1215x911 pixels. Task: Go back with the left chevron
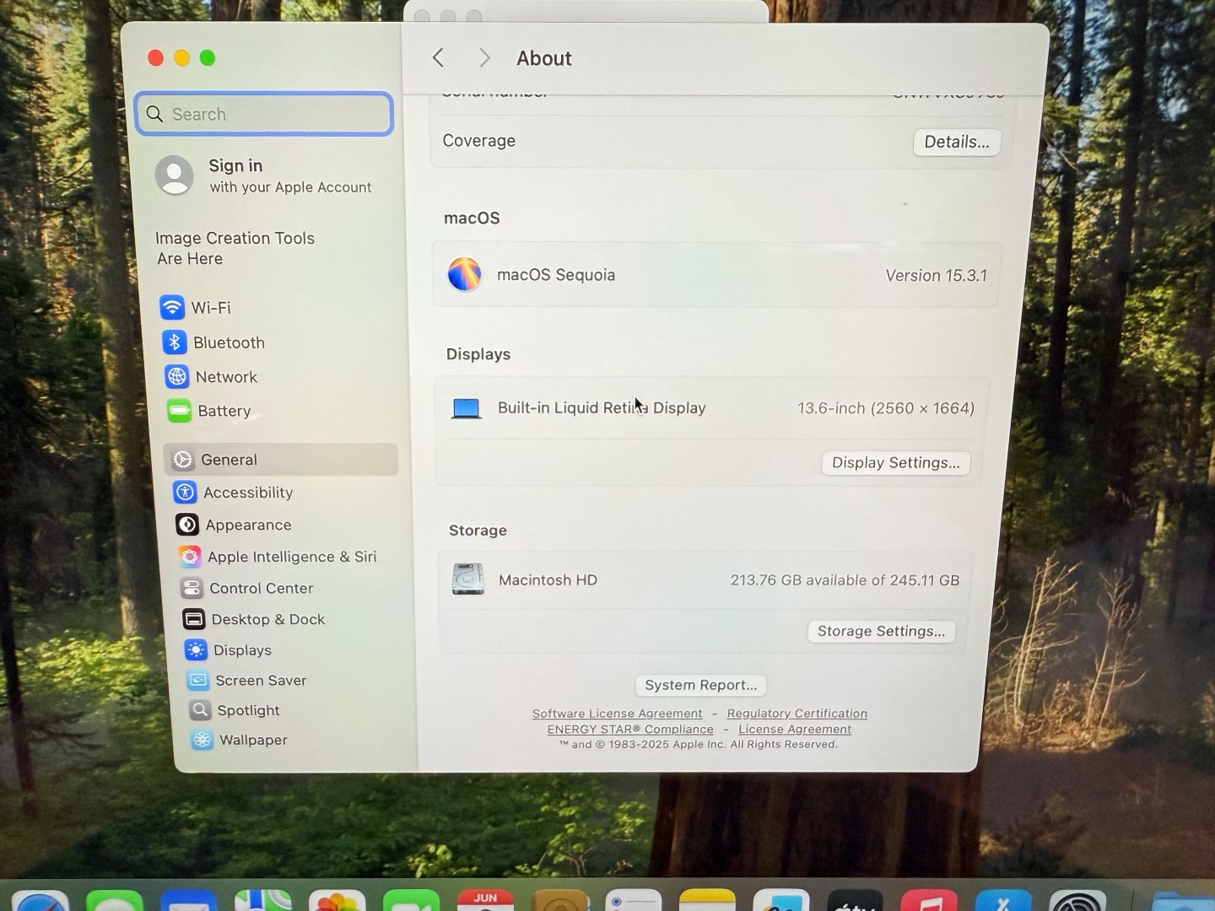click(x=438, y=57)
